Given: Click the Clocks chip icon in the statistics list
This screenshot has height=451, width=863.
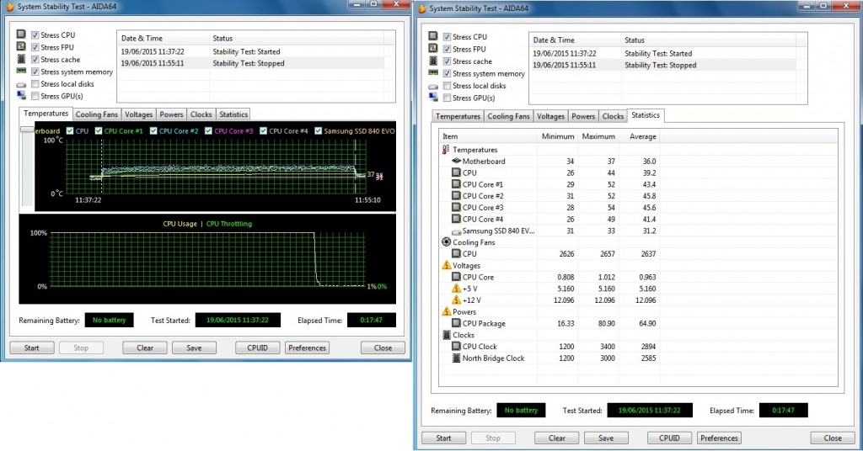Looking at the screenshot, I should pyautogui.click(x=447, y=335).
